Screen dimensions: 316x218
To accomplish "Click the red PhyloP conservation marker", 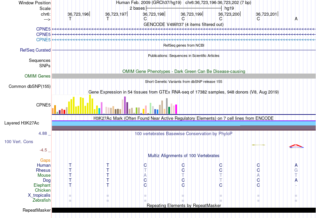I will coord(296,146).
